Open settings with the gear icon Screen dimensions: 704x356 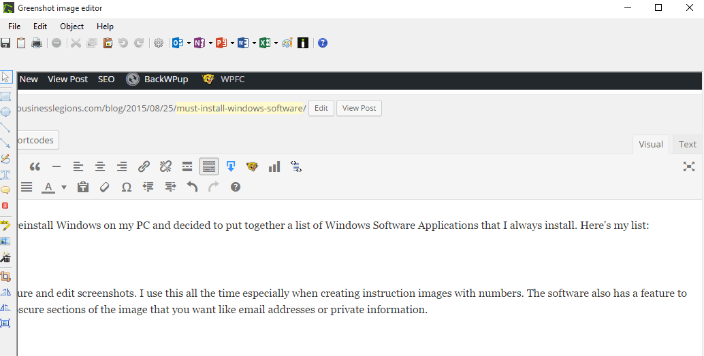(x=159, y=43)
